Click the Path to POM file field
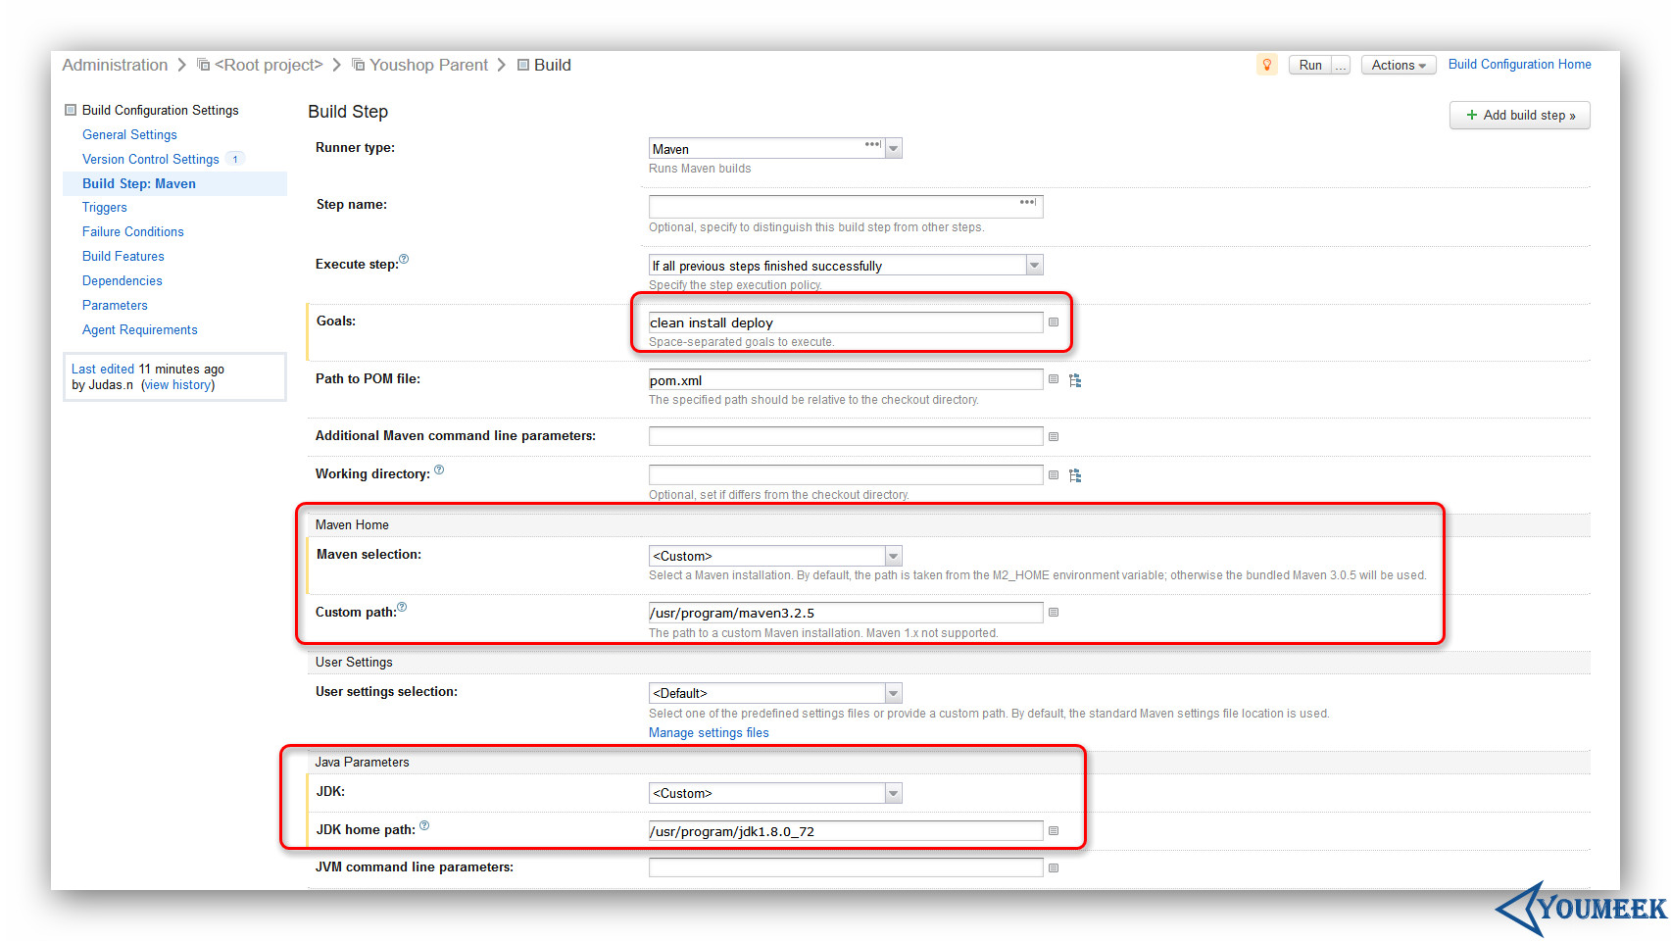Viewport: 1671px width, 941px height. [846, 379]
